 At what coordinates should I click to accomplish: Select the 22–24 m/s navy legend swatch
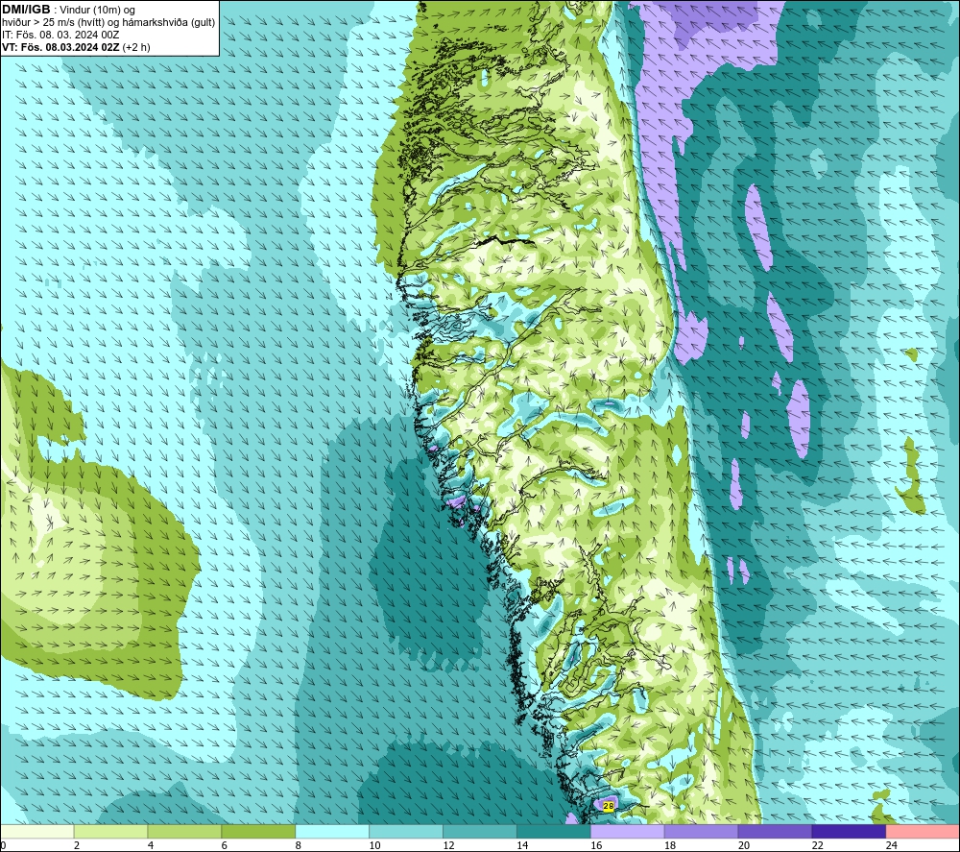(849, 832)
